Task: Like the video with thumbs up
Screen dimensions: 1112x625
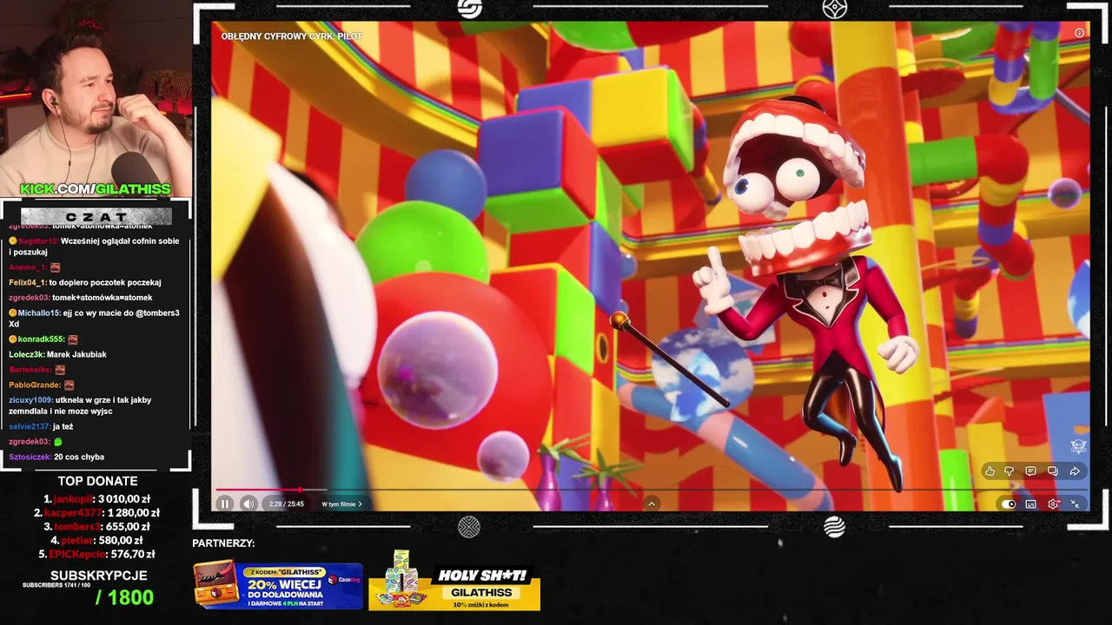Action: tap(990, 471)
